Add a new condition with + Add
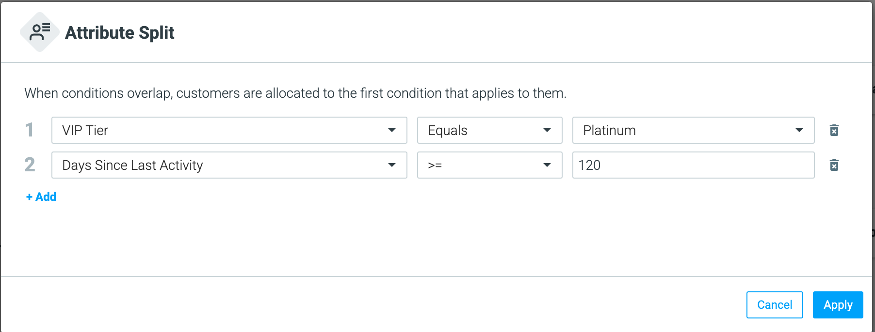Image resolution: width=875 pixels, height=332 pixels. tap(41, 197)
